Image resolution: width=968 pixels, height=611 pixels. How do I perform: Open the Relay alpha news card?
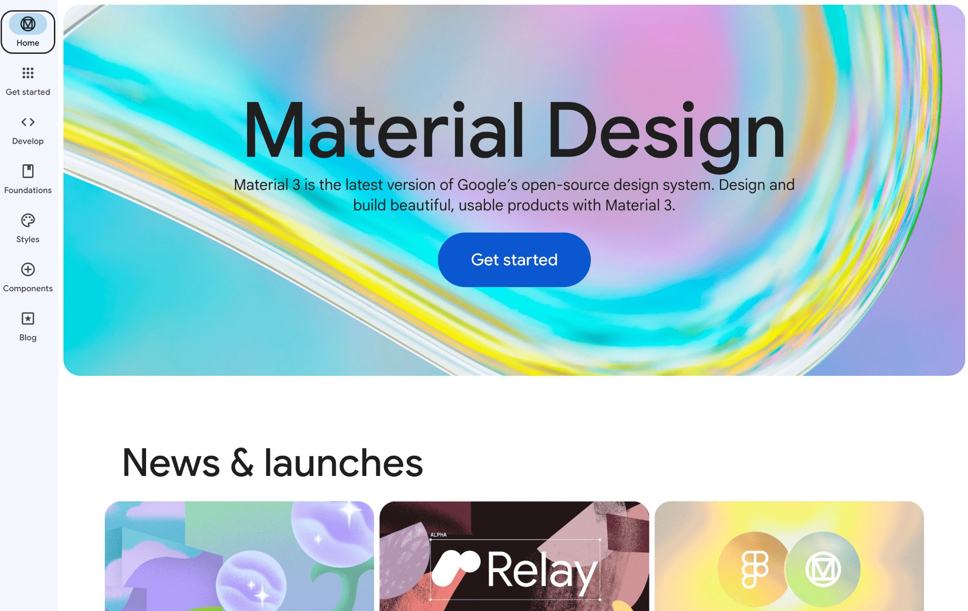514,556
